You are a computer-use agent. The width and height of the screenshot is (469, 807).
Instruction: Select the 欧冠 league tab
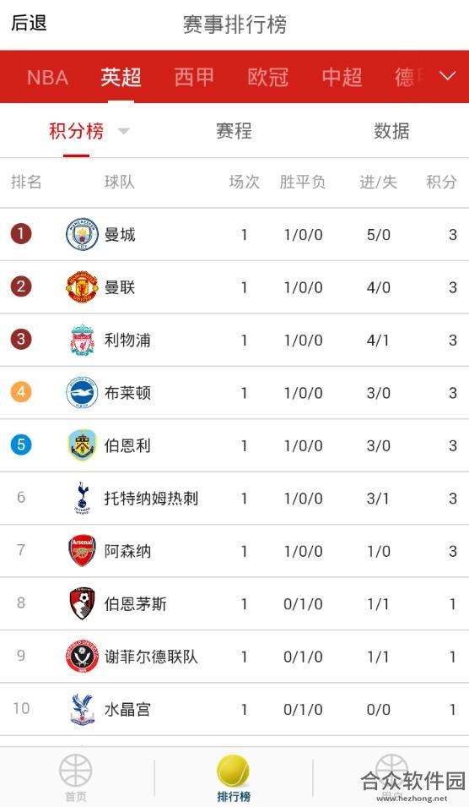(267, 77)
